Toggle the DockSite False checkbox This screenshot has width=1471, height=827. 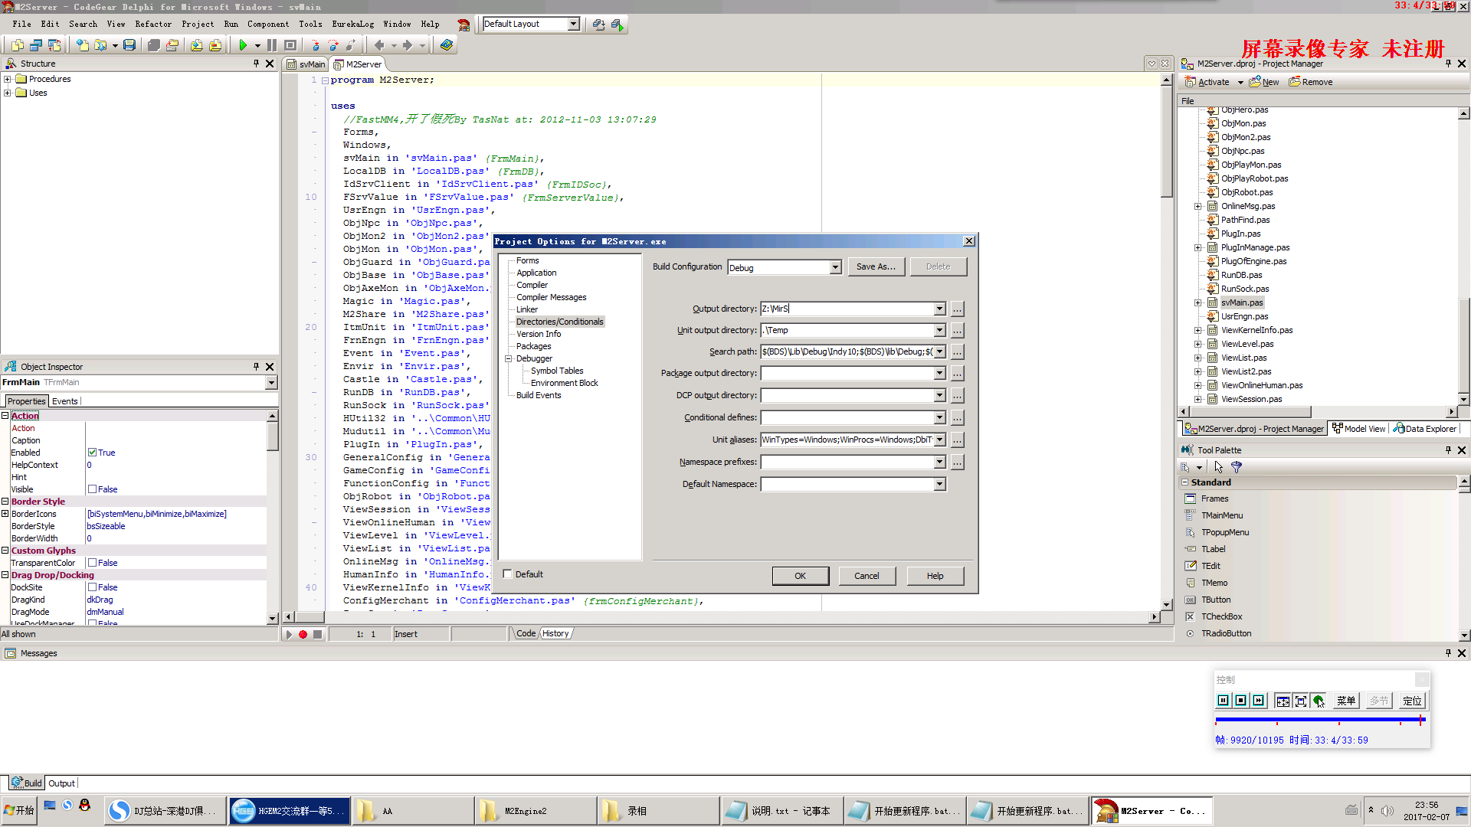pyautogui.click(x=92, y=587)
